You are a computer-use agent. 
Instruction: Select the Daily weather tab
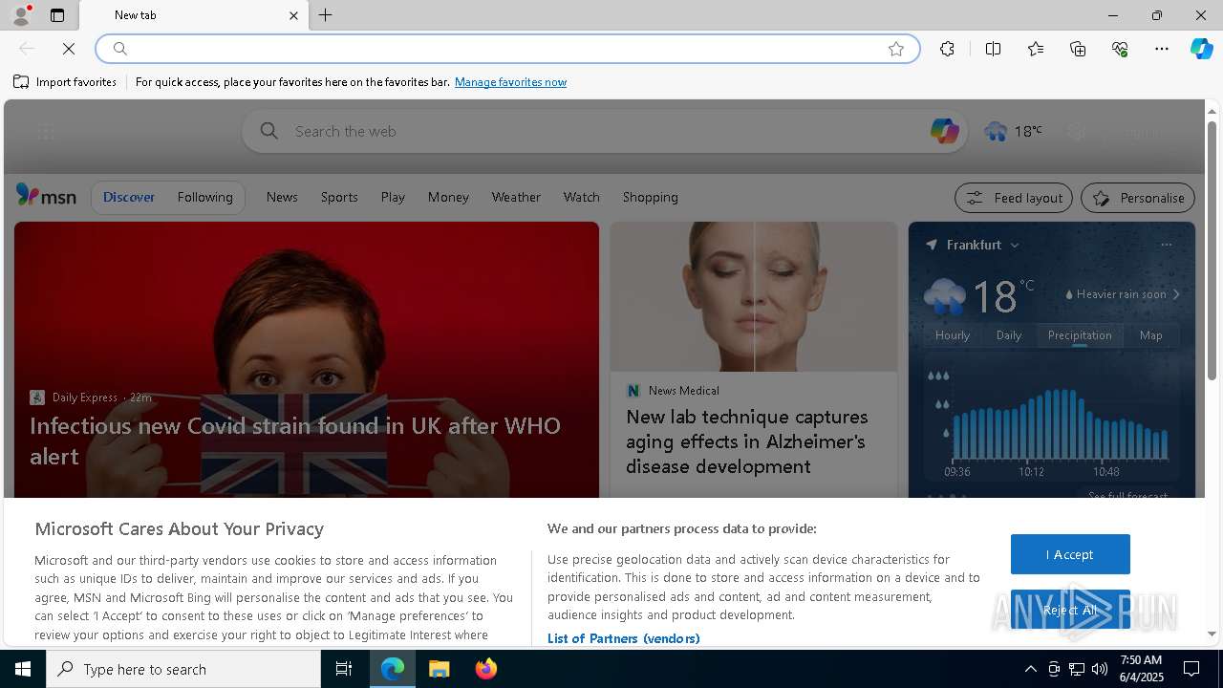click(x=1009, y=335)
